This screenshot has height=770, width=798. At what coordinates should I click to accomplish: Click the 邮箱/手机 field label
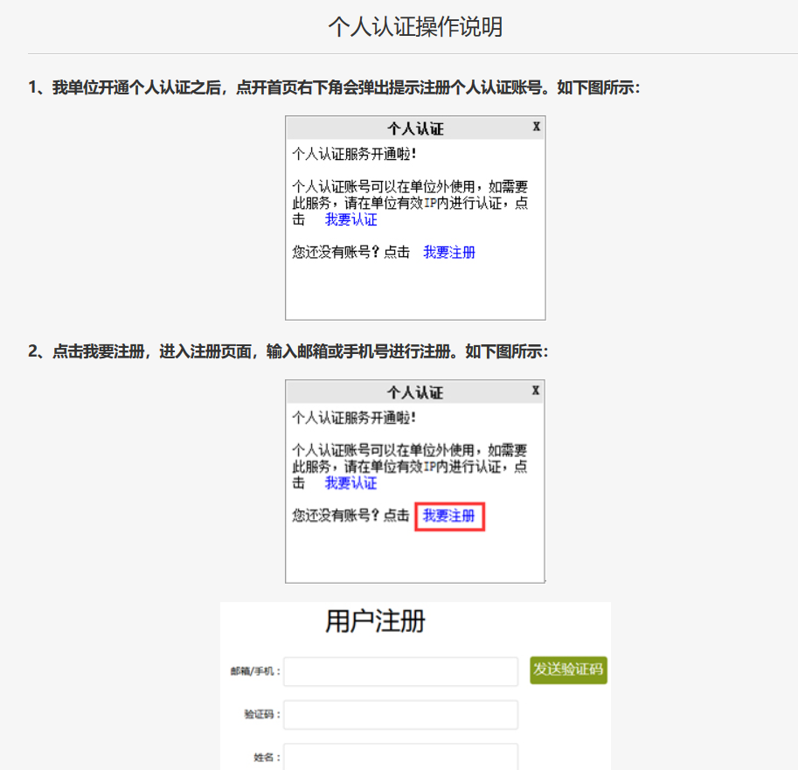coord(255,671)
